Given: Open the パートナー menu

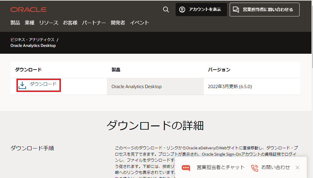Looking at the screenshot, I should [94, 22].
